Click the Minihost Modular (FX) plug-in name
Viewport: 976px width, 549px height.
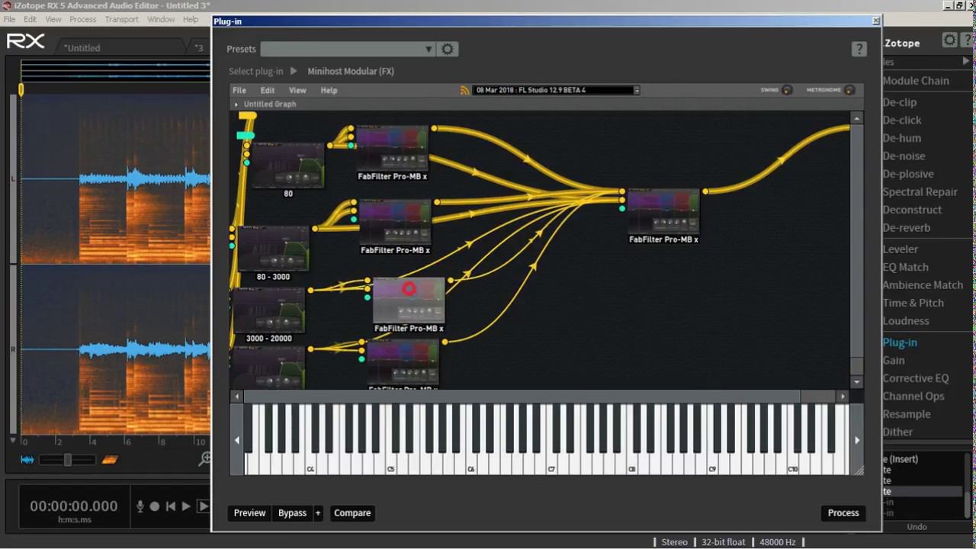coord(351,71)
